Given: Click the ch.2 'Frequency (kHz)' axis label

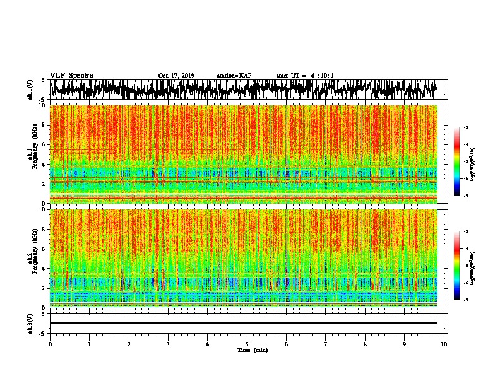Looking at the screenshot, I should point(35,251).
